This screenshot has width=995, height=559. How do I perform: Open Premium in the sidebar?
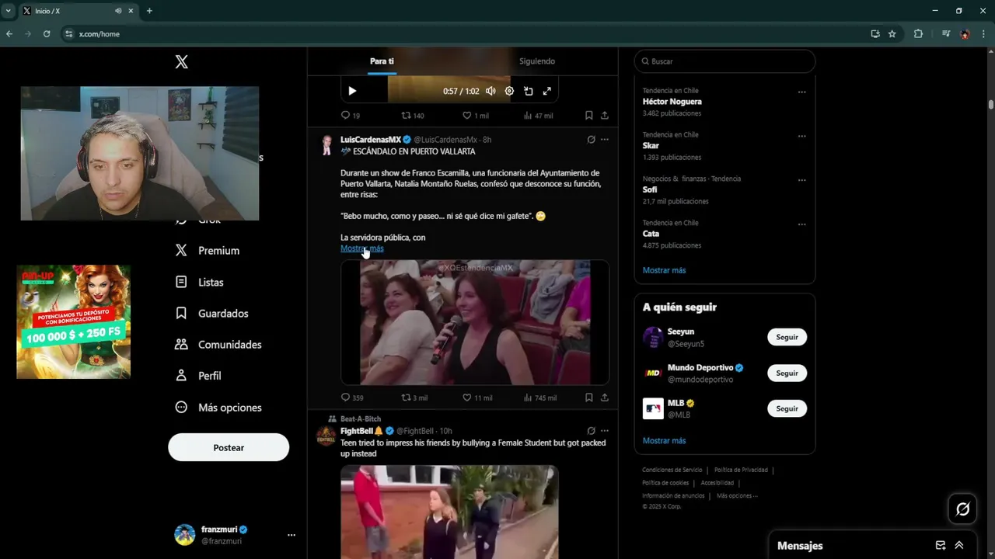point(208,251)
